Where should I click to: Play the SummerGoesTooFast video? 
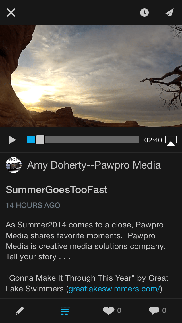click(x=12, y=140)
